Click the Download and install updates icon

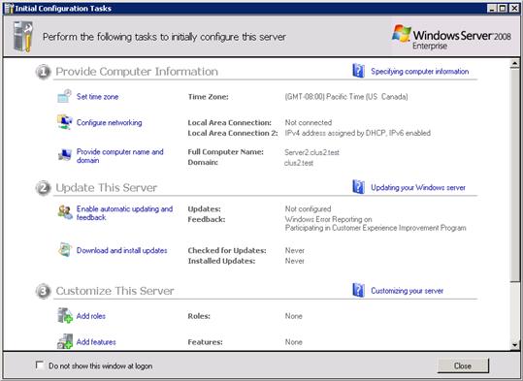[x=65, y=250]
